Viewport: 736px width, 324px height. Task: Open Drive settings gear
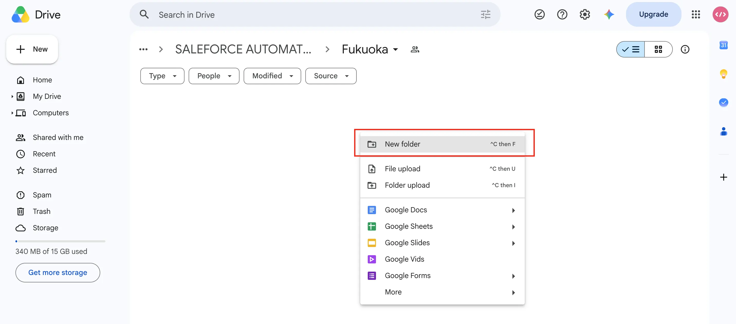coord(585,15)
